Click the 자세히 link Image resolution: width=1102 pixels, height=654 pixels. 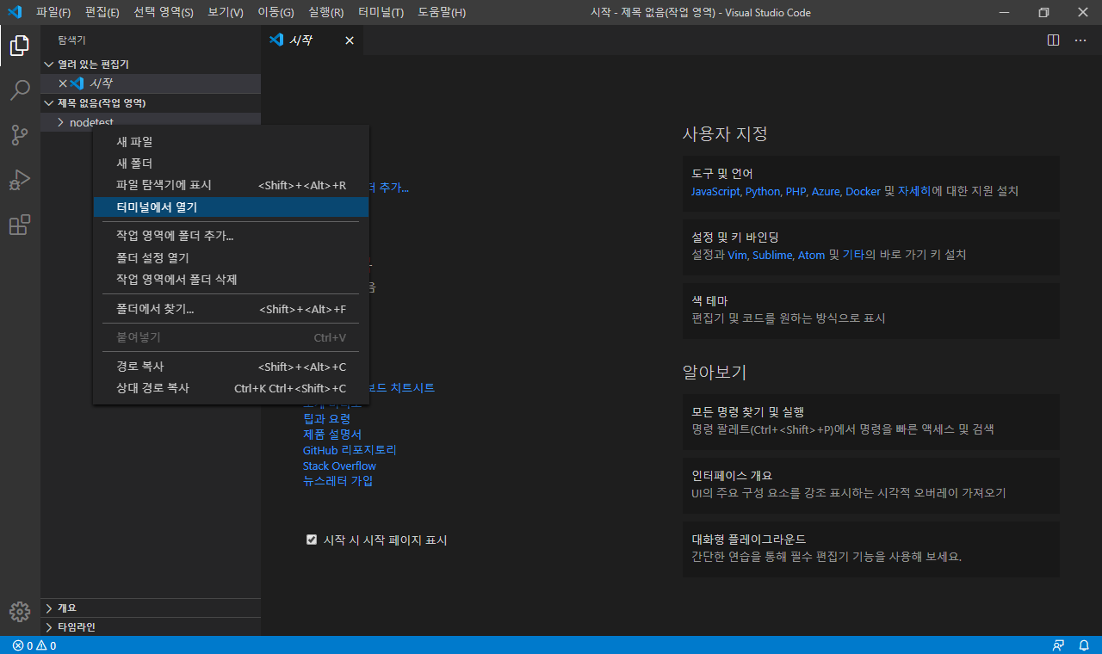pos(913,191)
